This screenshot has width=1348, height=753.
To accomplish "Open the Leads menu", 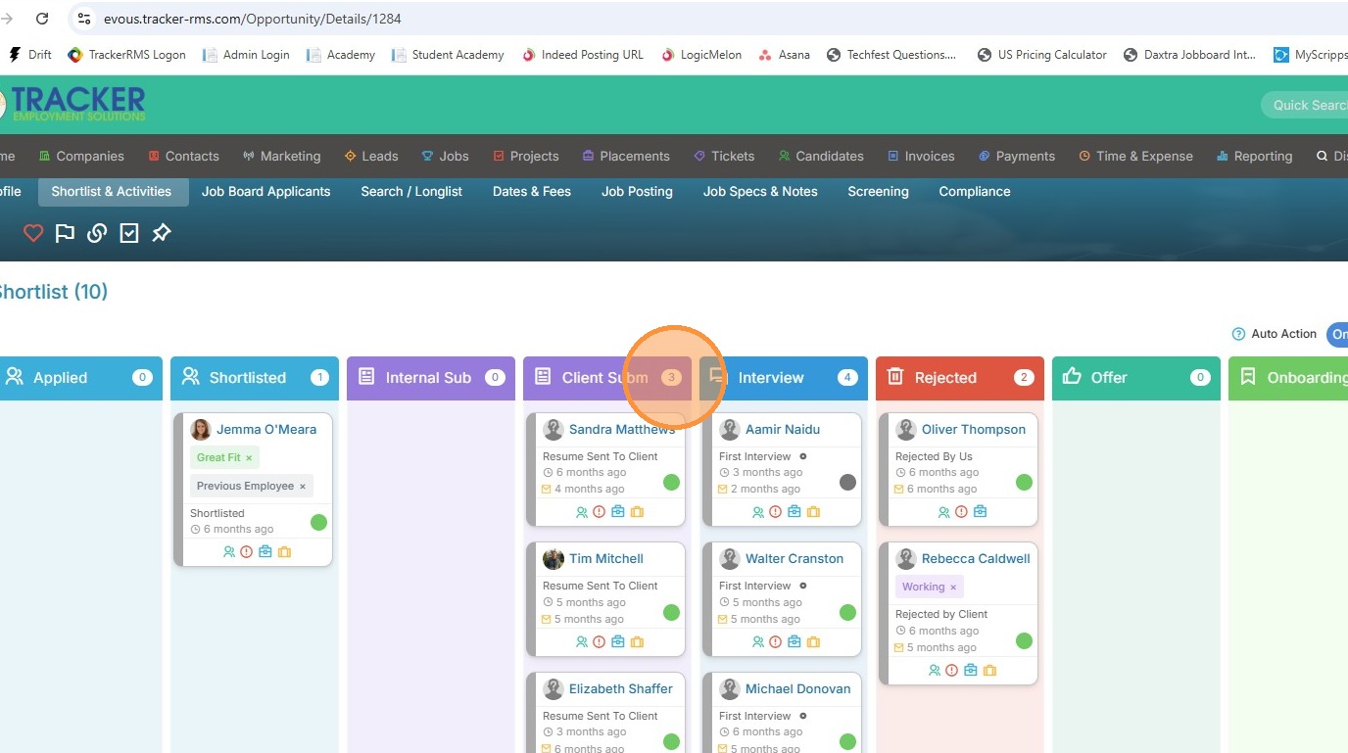I will click(371, 156).
